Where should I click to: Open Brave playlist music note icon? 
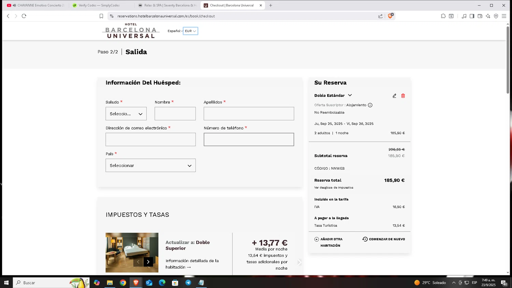coord(464,16)
